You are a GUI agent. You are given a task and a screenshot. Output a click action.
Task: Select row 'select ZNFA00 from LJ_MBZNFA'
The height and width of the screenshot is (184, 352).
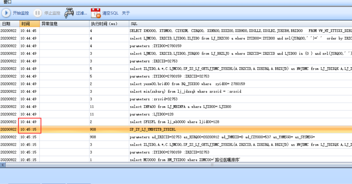pos(176,107)
